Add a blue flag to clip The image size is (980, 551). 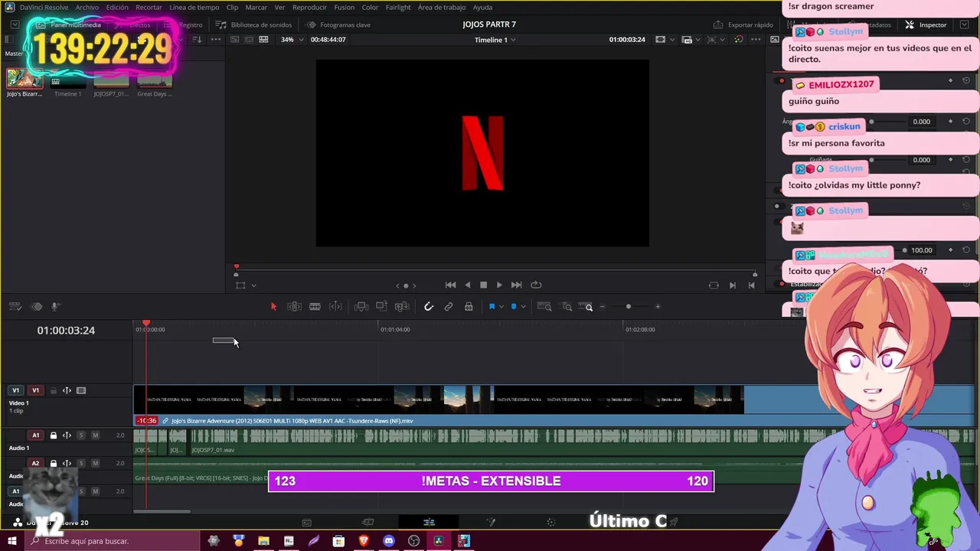[492, 307]
